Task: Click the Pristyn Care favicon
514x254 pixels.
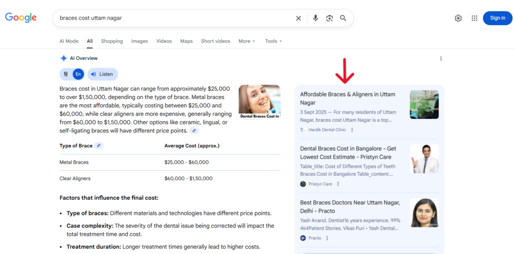Action: coord(303,184)
